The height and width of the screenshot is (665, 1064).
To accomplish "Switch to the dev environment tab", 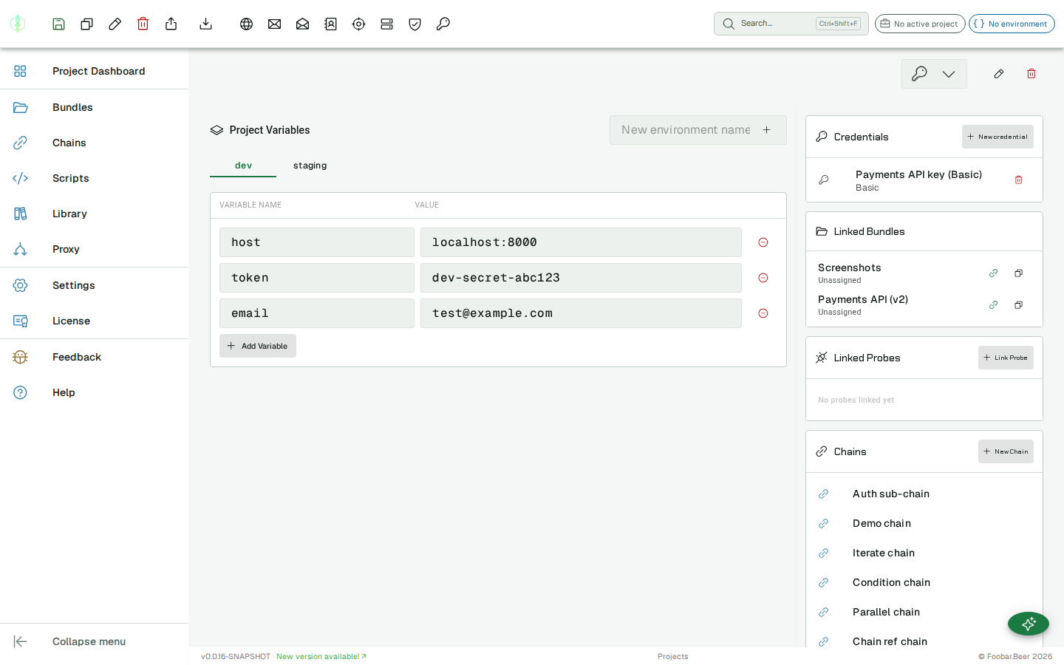I will pos(243,166).
